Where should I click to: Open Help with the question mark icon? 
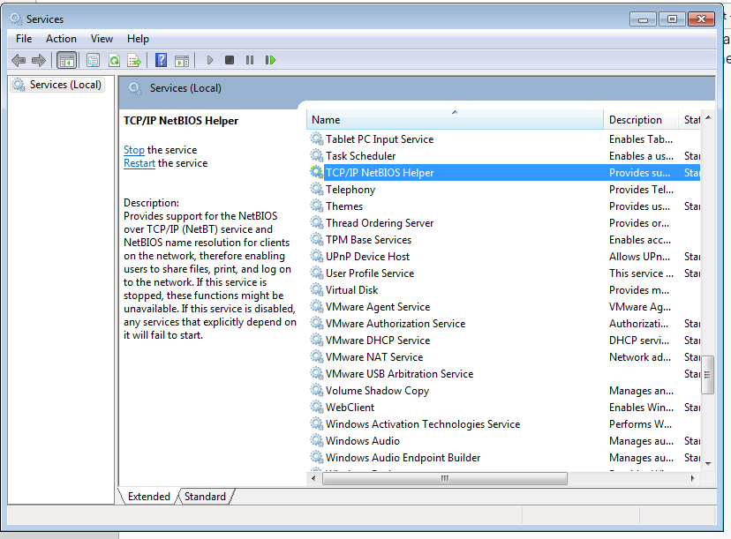161,60
